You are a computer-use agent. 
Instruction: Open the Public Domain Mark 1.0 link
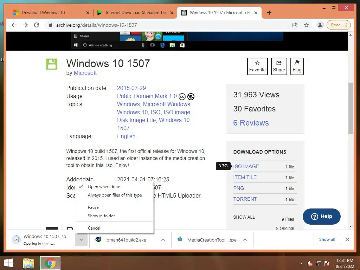[x=147, y=96]
